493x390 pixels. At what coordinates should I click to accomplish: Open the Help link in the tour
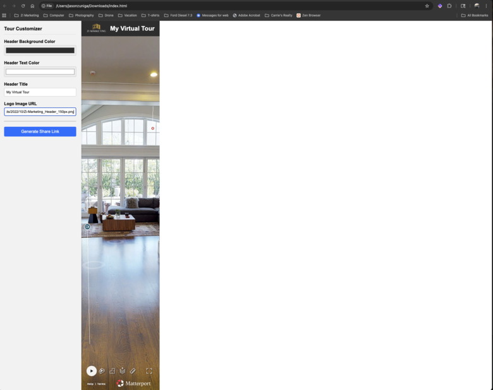click(x=90, y=384)
